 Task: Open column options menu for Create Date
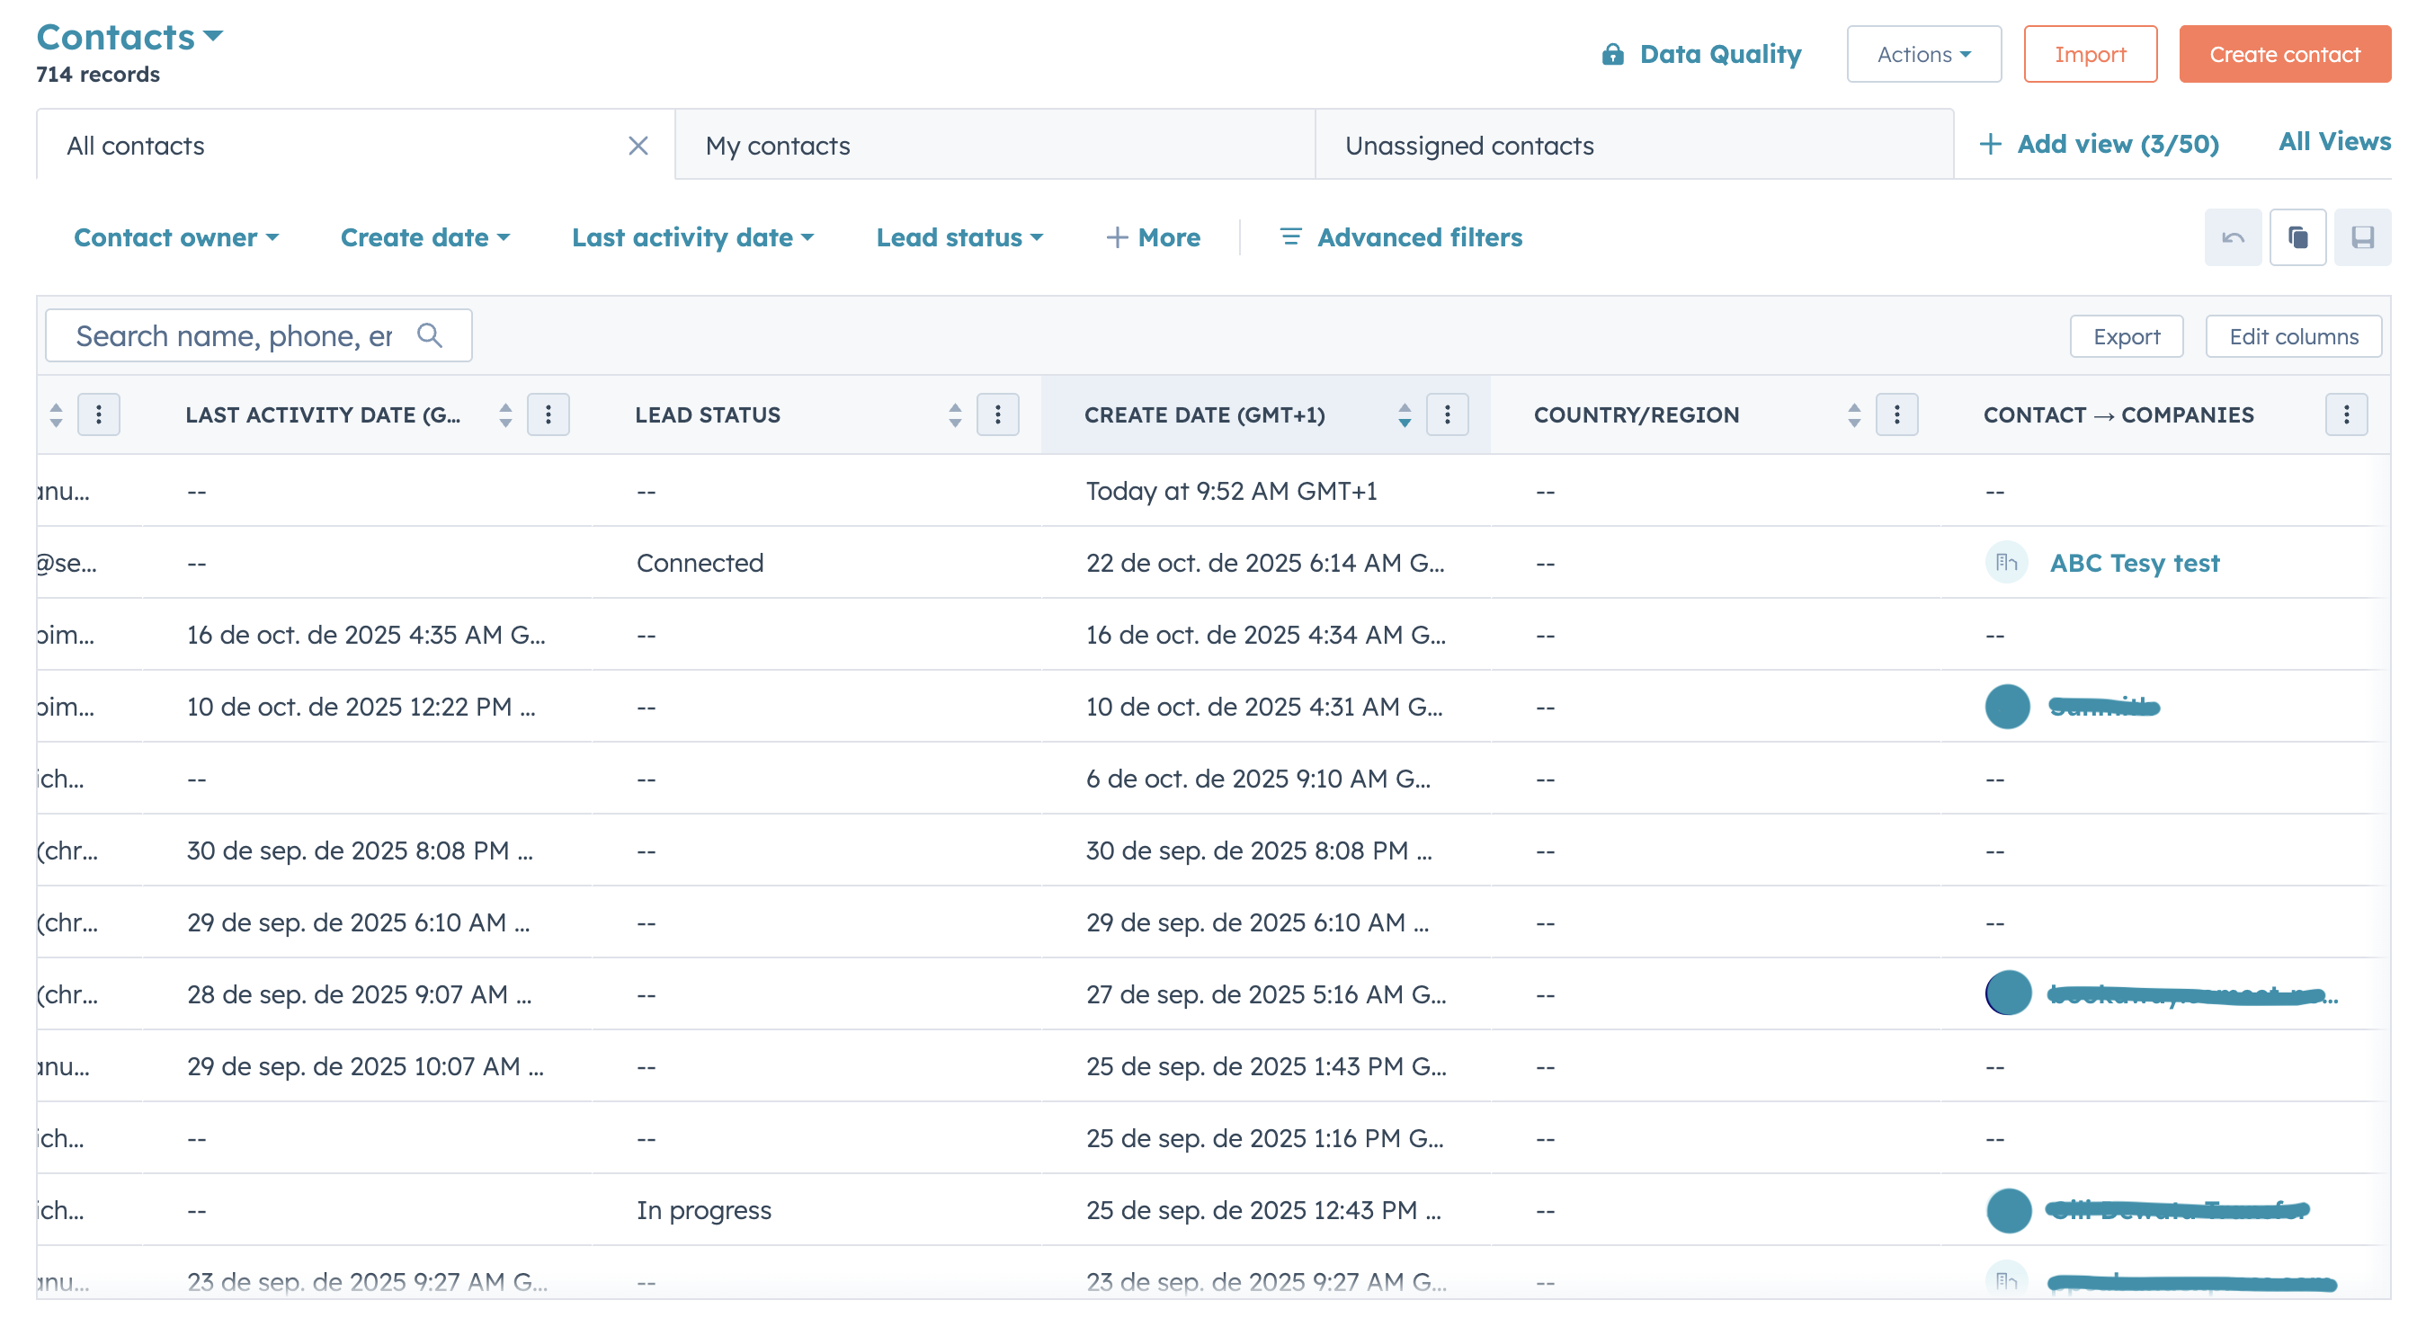coord(1448,414)
